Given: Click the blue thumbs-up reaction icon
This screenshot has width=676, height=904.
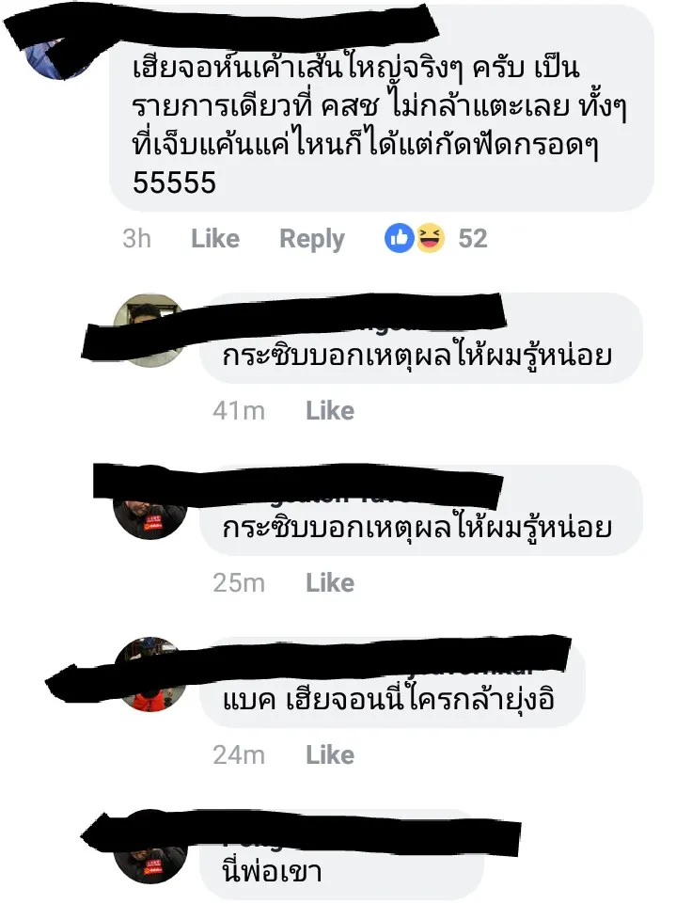Looking at the screenshot, I should (400, 238).
